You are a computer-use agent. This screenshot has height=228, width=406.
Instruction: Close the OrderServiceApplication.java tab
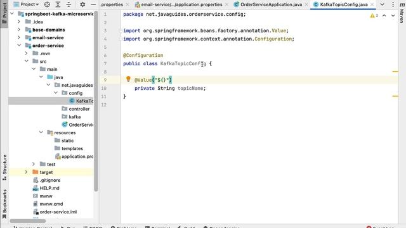(306, 4)
